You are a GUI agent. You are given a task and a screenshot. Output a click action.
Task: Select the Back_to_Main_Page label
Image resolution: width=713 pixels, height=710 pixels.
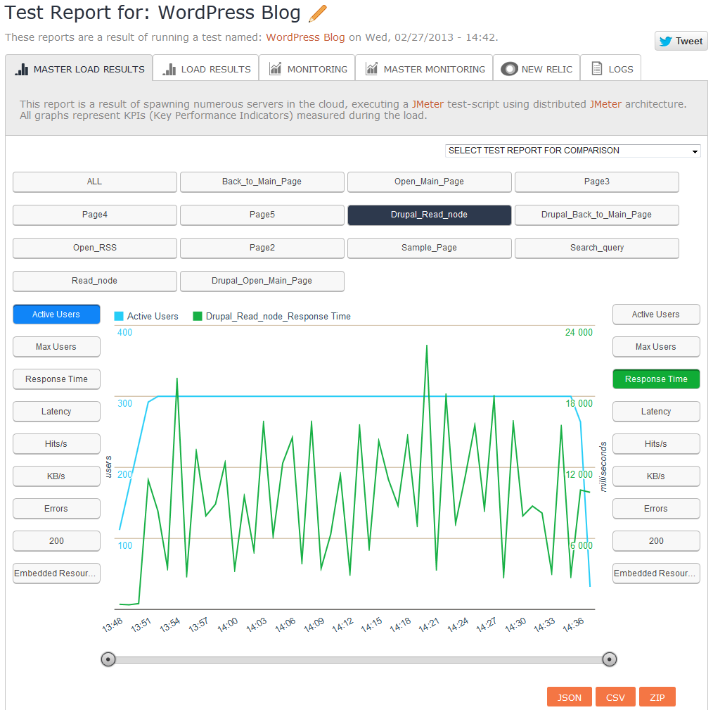pyautogui.click(x=262, y=182)
